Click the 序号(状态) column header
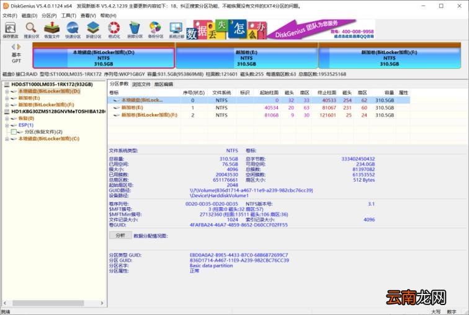Screen dimensions: 469x315 click(194, 93)
